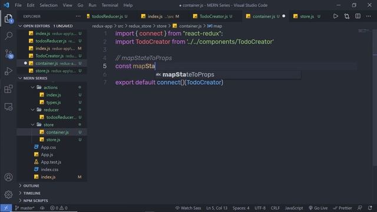
Task: Open the Search view in activity bar
Action: click(x=8, y=36)
